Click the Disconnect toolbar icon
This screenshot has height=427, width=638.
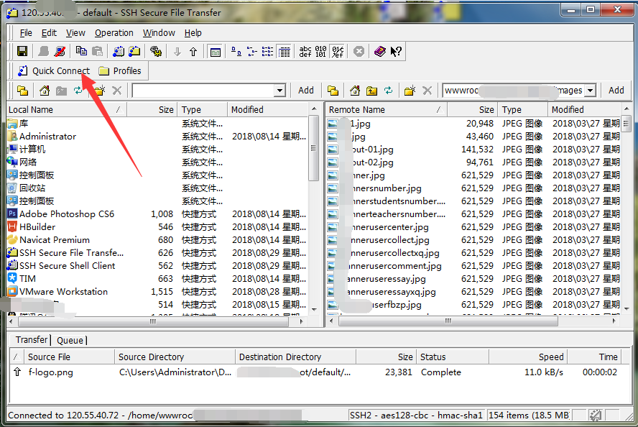coord(60,51)
